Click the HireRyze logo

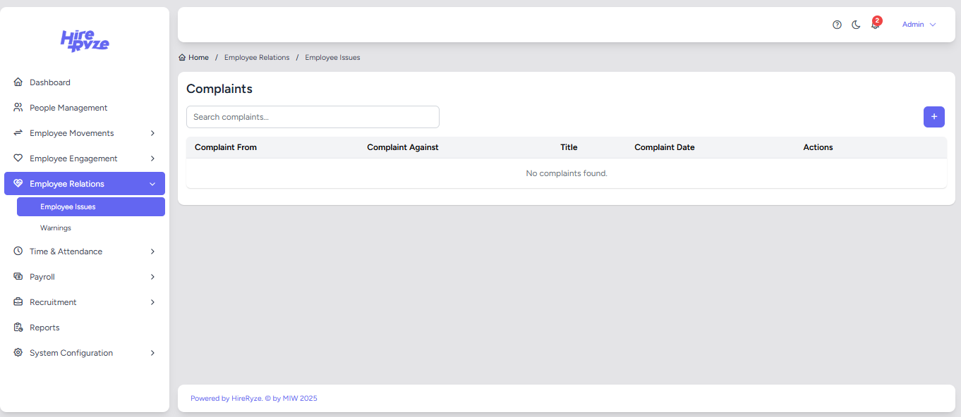pyautogui.click(x=85, y=42)
